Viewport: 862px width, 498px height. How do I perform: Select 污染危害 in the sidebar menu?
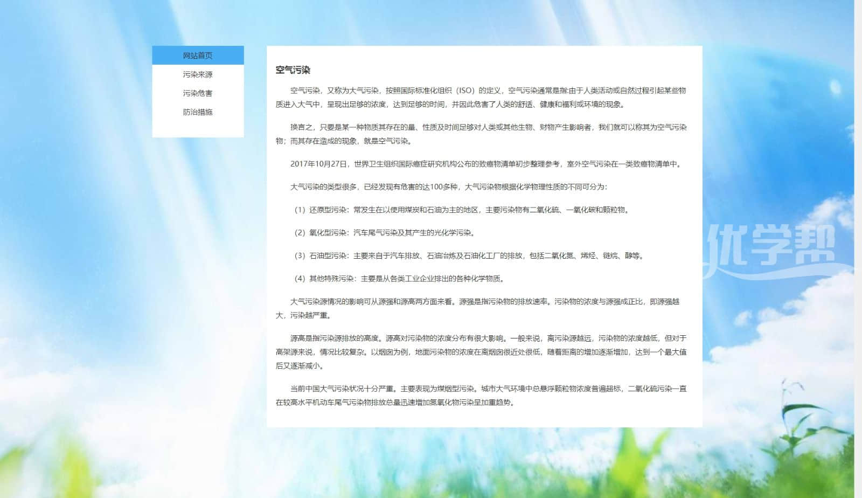pos(198,93)
